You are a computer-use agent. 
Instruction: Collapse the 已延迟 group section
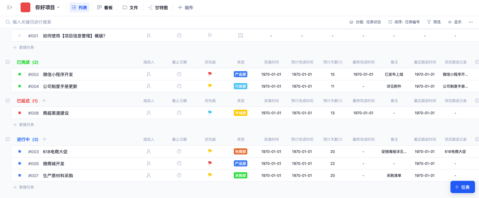click(7, 100)
